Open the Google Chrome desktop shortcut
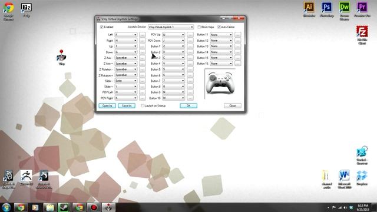Viewport: 377px width, 212px height. 9,11
